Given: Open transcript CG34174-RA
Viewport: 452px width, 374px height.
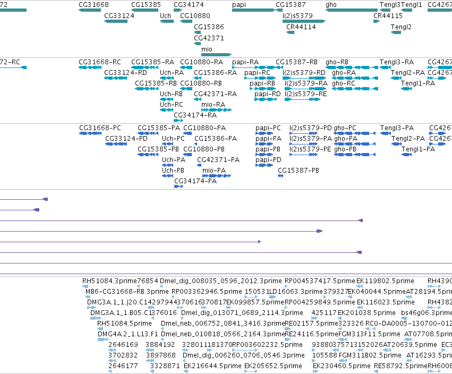Looking at the screenshot, I should [x=195, y=115].
